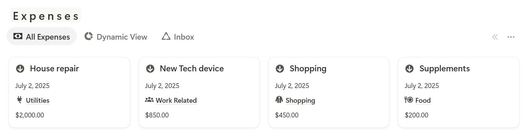
Task: Open the Supplements expense card title
Action: [x=444, y=68]
